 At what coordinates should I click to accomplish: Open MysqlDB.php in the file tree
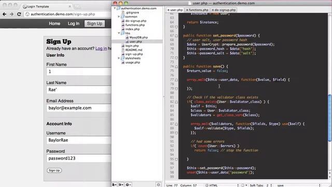click(x=139, y=37)
